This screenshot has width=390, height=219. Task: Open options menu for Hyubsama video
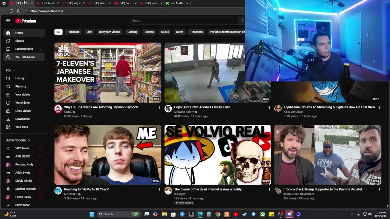pos(379,107)
